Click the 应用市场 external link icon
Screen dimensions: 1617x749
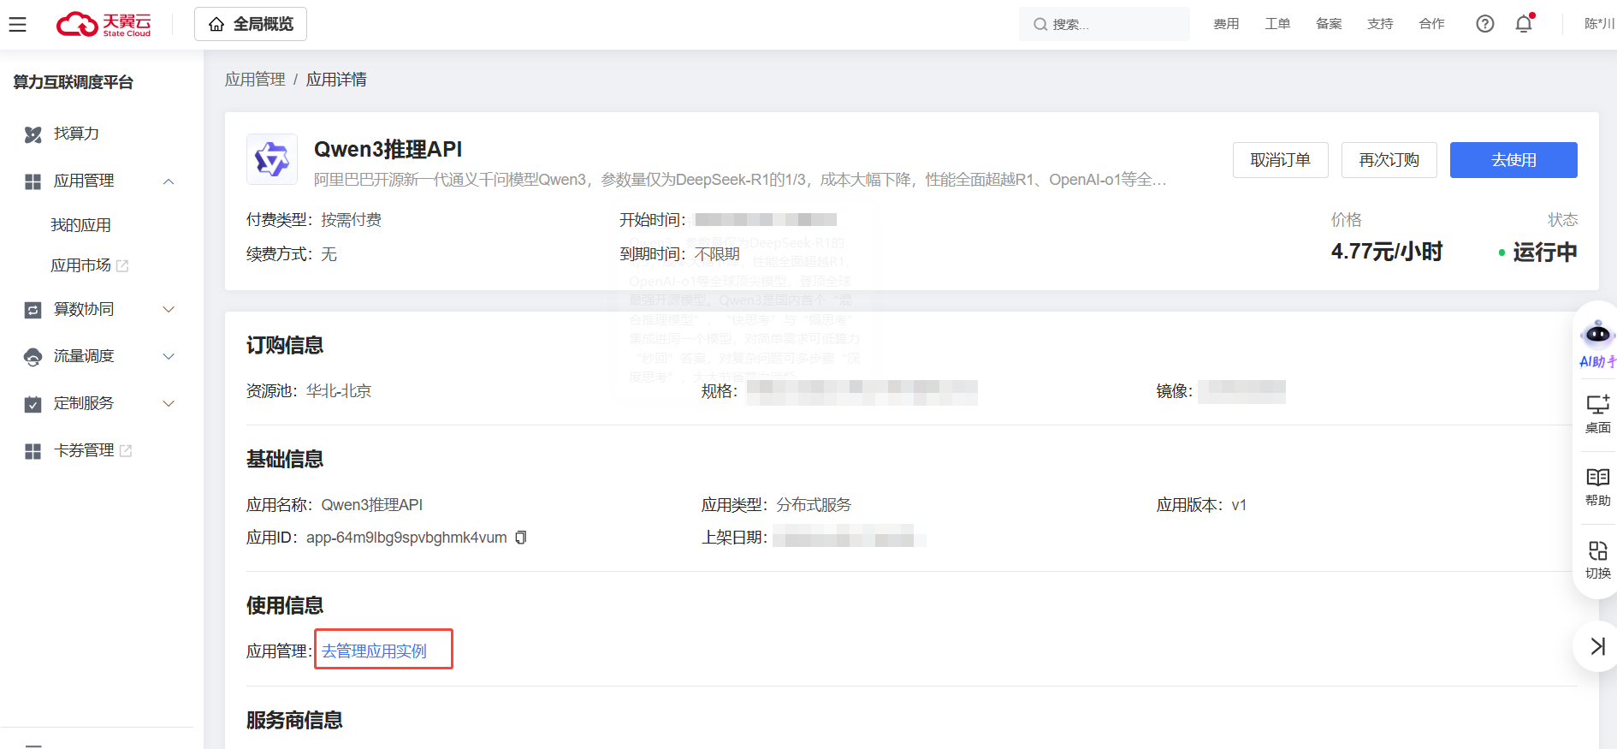click(122, 266)
